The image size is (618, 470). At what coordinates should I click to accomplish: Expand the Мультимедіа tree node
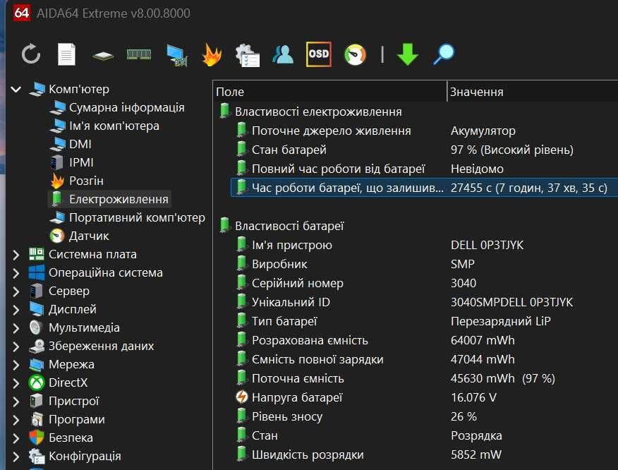(x=16, y=328)
